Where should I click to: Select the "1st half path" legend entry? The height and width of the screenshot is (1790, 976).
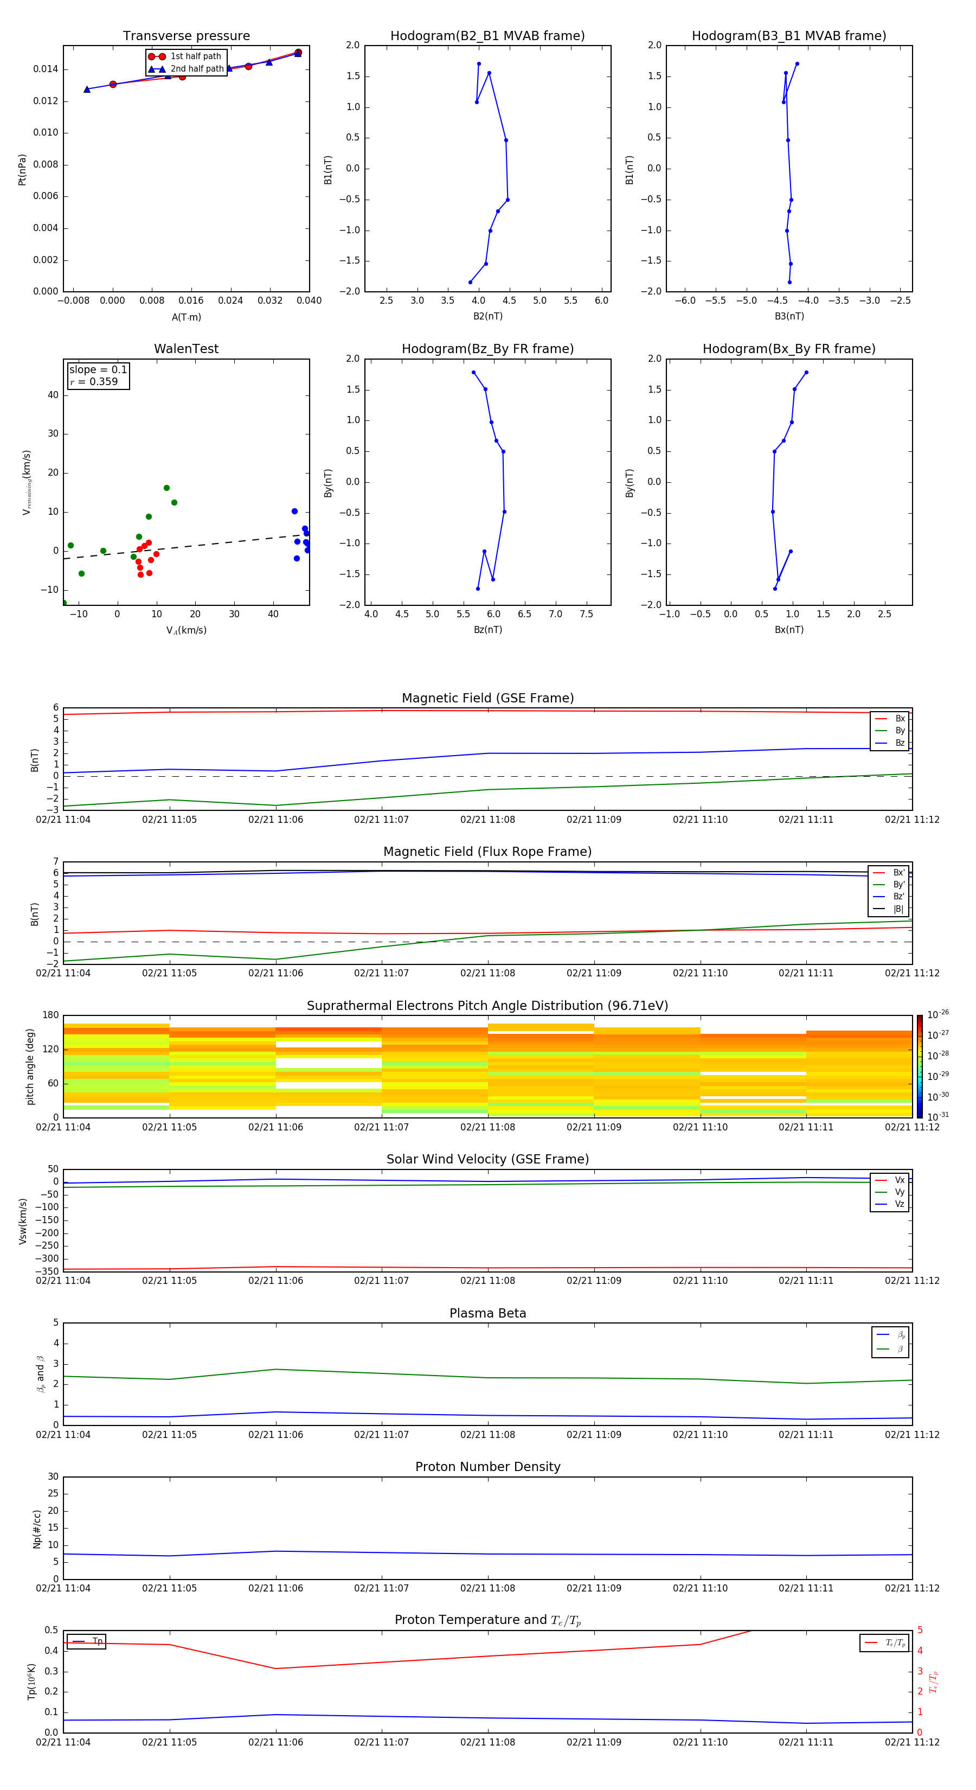pyautogui.click(x=185, y=56)
